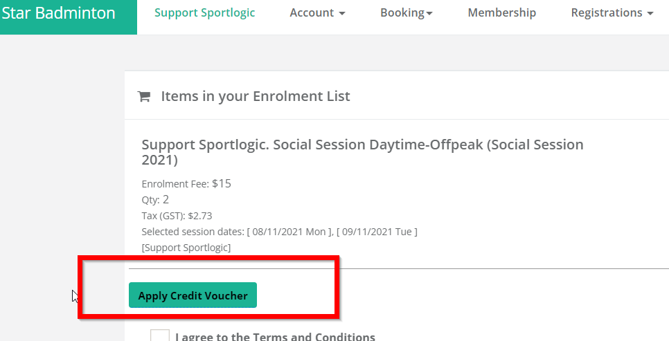Click the 08/11/2021 Mon session date

[289, 232]
